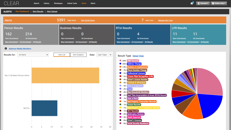
Task: Switch chart view to Alert List
Action: click(62, 55)
